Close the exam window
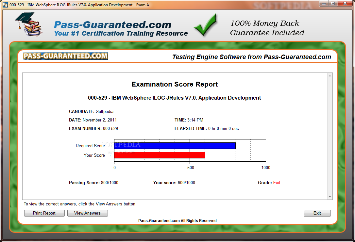This screenshot has width=355, height=242. point(345,3)
